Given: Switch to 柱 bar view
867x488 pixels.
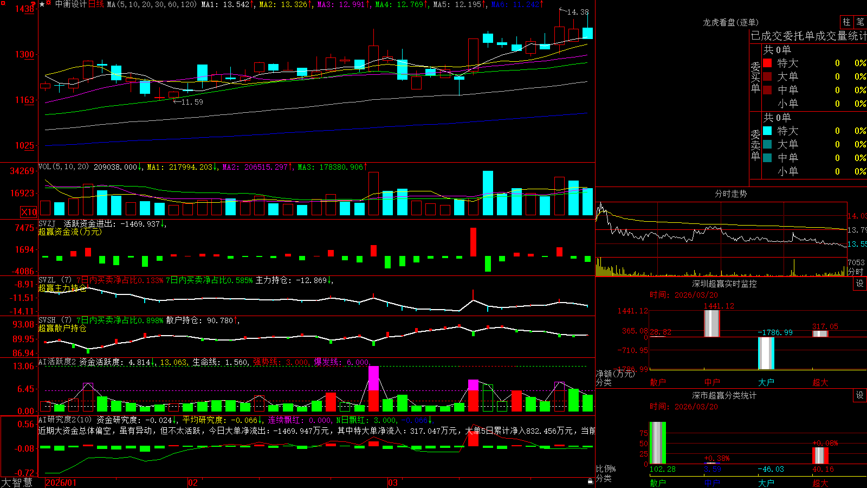Looking at the screenshot, I should [x=846, y=22].
